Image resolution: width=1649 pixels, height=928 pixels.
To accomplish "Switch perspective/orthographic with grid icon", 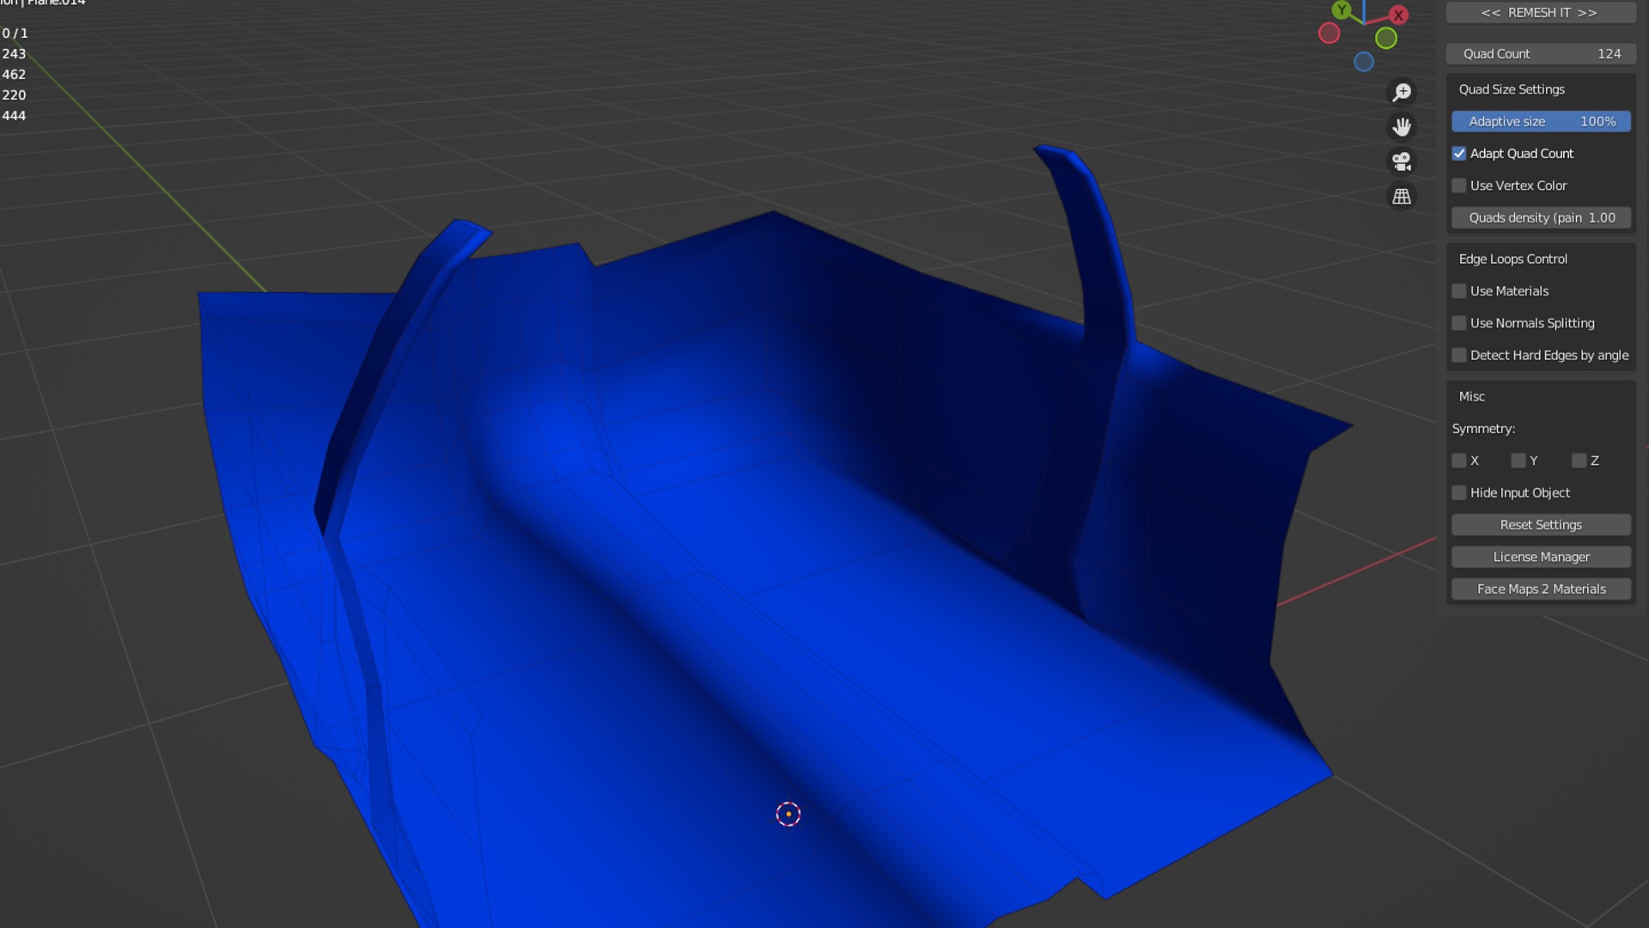I will 1402,197.
